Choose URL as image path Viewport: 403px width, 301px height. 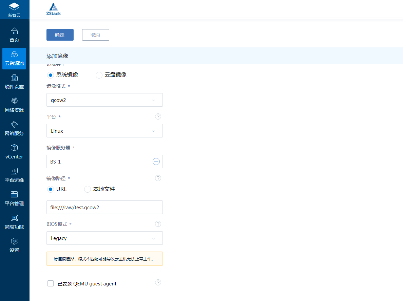[x=57, y=189]
